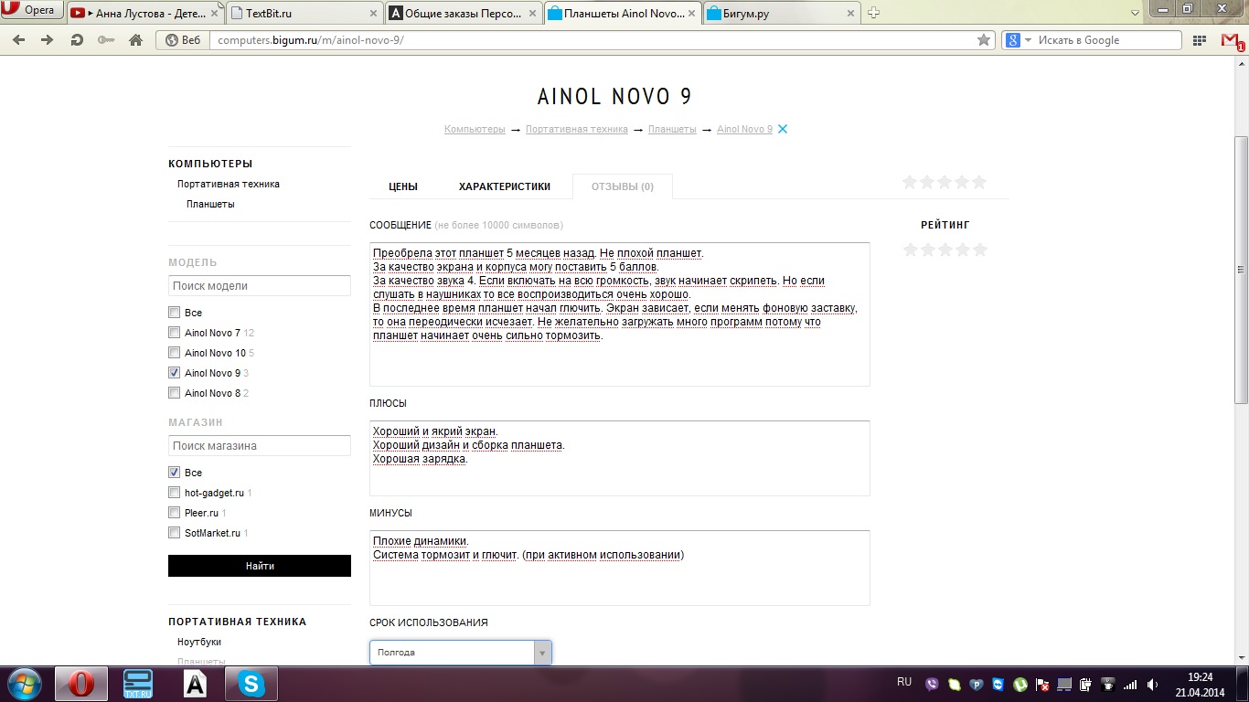This screenshot has height=702, width=1249.
Task: Open the password manager key icon
Action: tap(106, 40)
